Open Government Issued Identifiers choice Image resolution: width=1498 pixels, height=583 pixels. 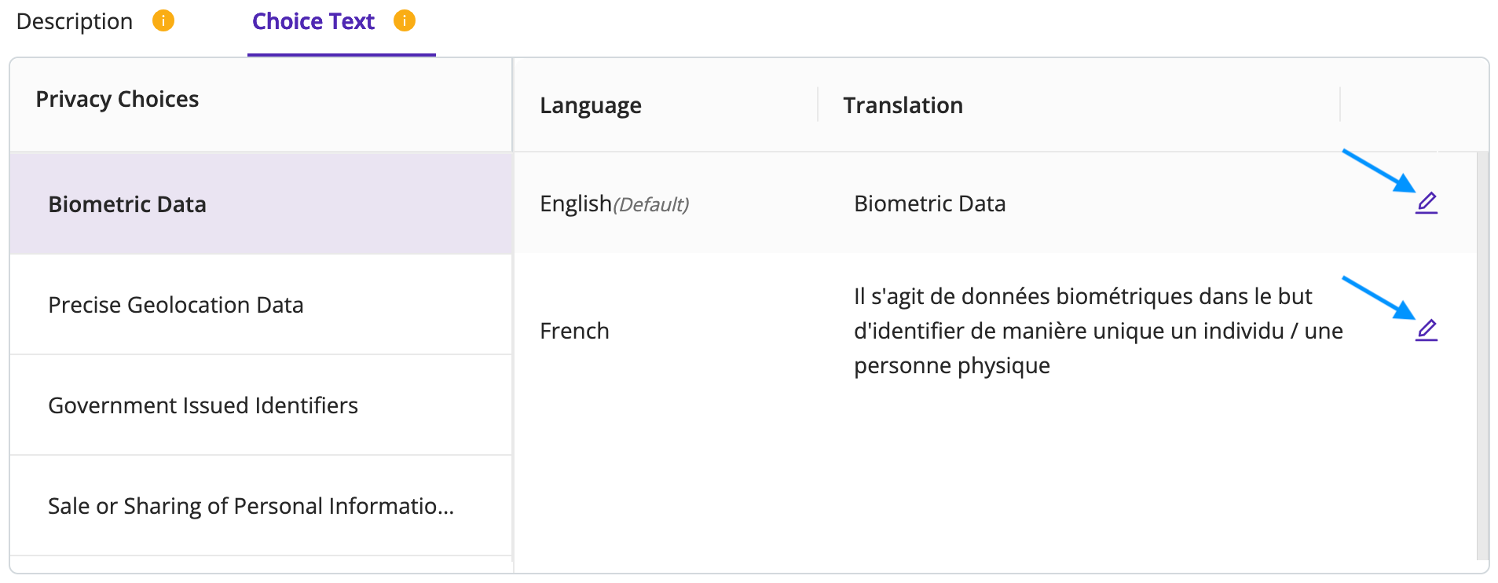261,405
